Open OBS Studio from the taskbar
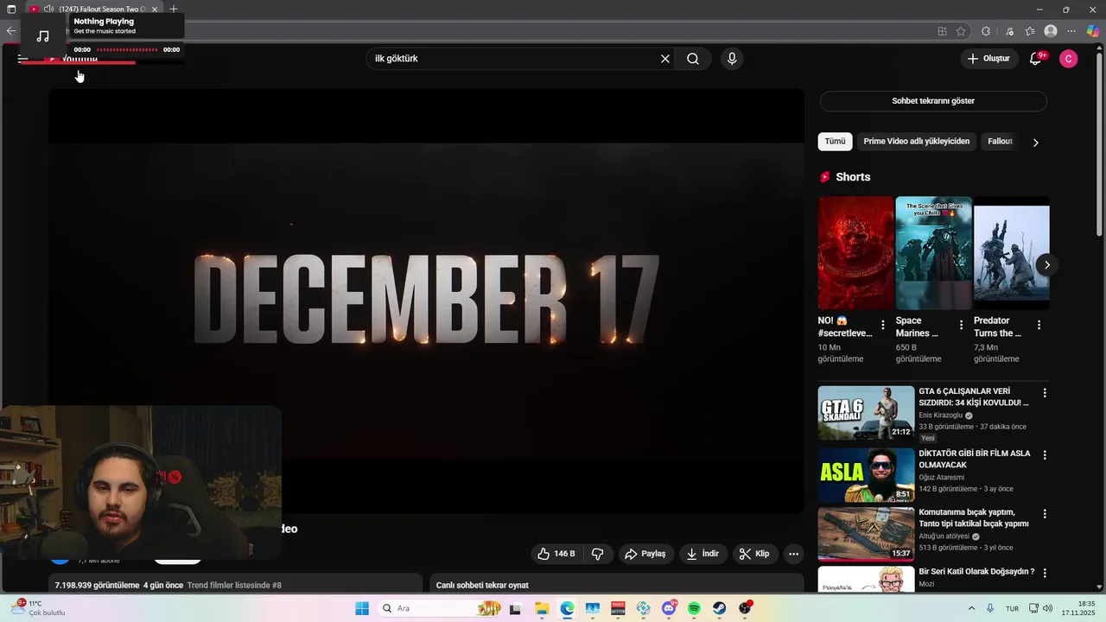This screenshot has width=1106, height=622. click(x=745, y=608)
